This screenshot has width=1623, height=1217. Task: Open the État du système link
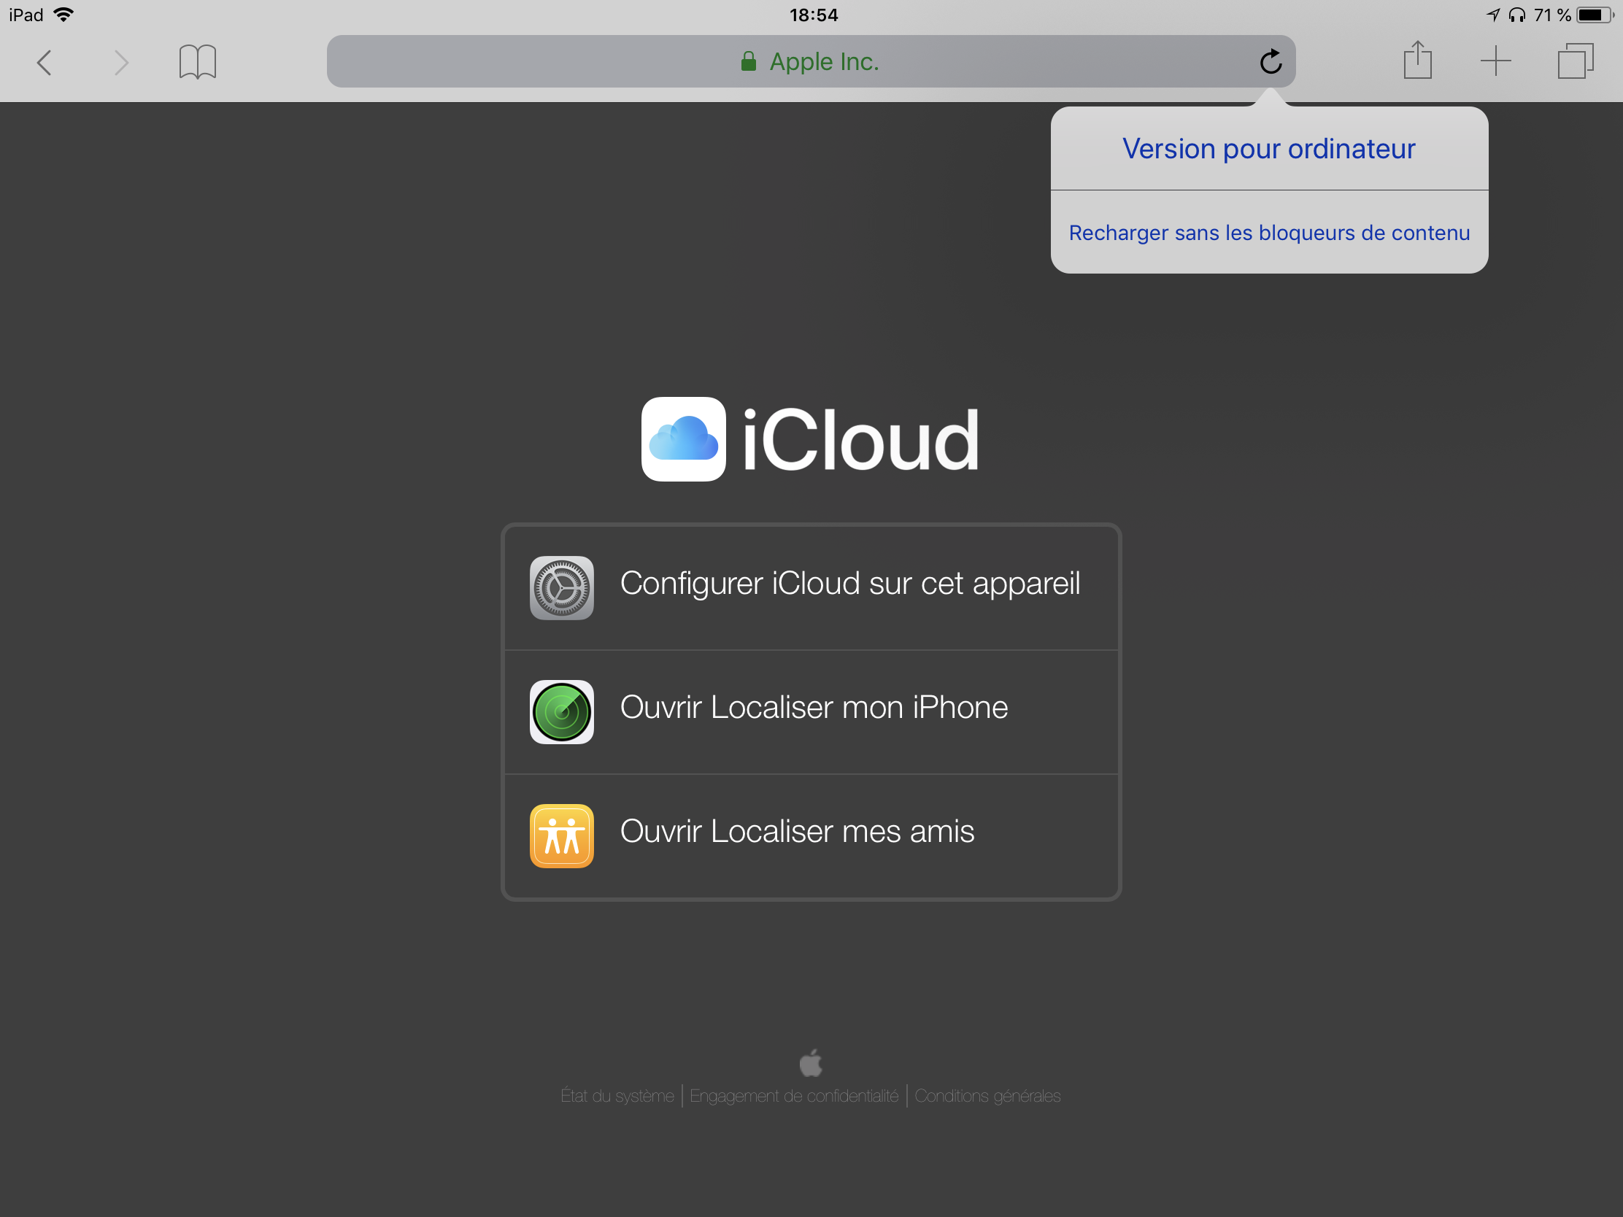(617, 1095)
